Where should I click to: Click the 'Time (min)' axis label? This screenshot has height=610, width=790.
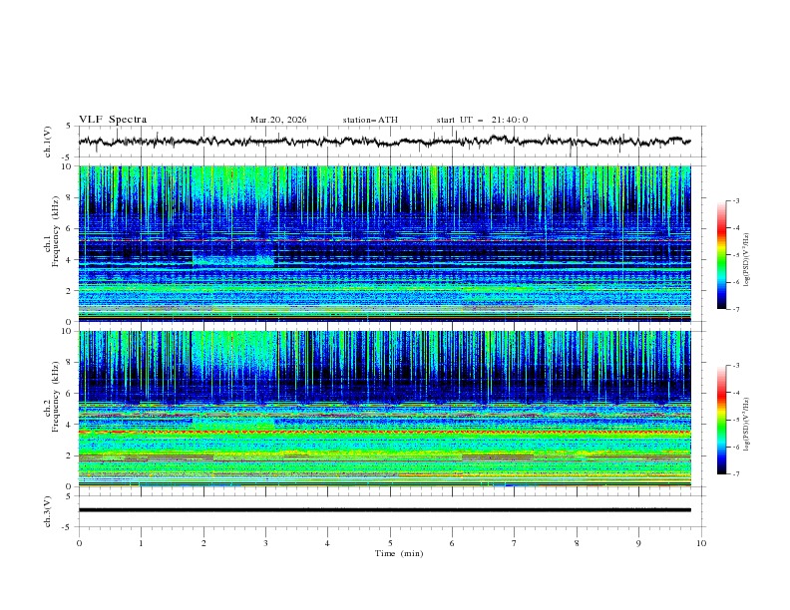(399, 553)
